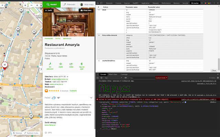220x137 pixels.
Task: Open Custom levels log dropdown
Action: click(x=161, y=78)
